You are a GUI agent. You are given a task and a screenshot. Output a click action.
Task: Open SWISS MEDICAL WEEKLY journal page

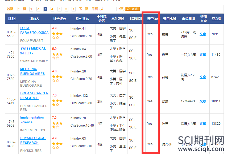[33, 51]
